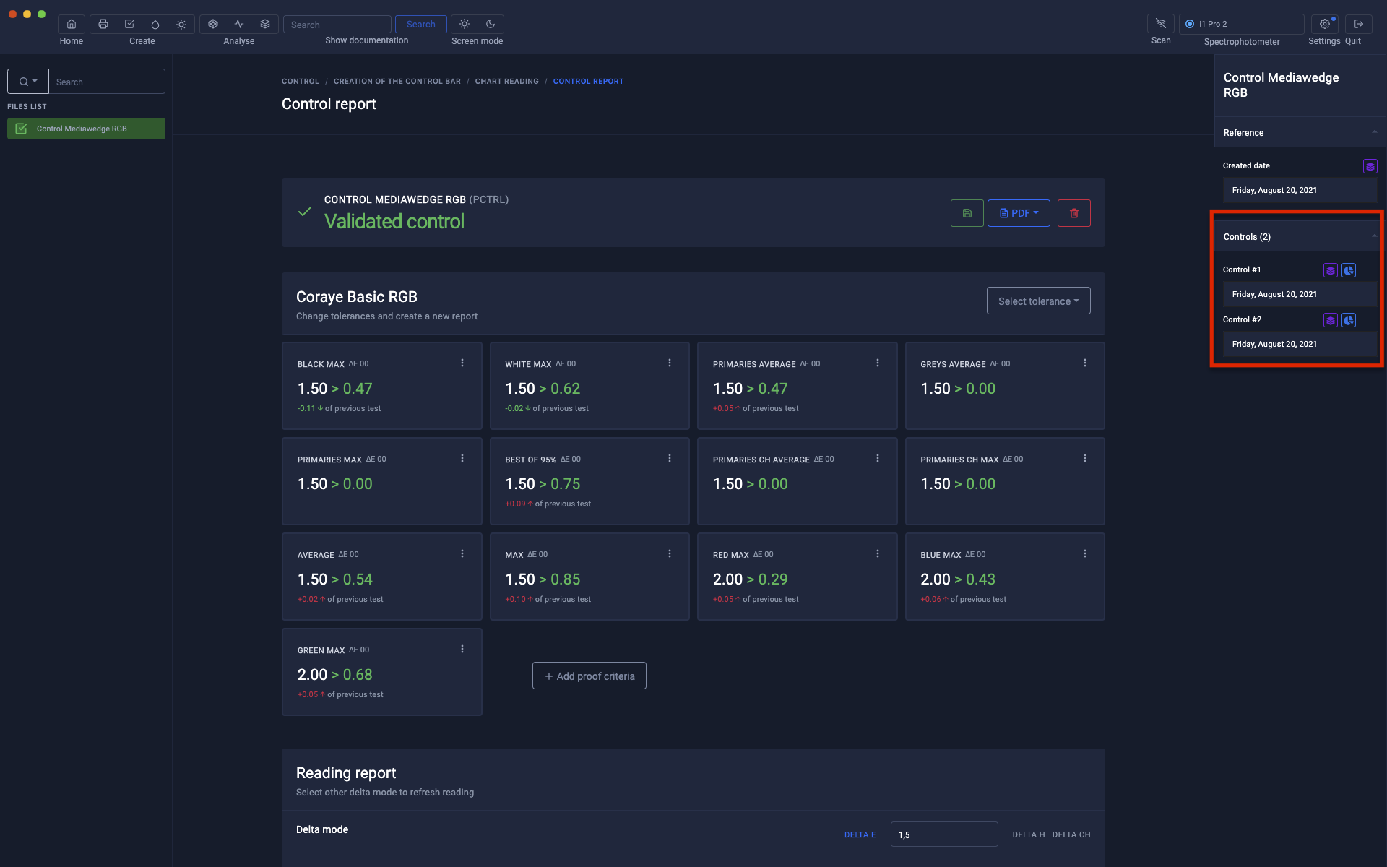
Task: Click the save/snapshot icon for Control #1
Action: pos(1329,269)
